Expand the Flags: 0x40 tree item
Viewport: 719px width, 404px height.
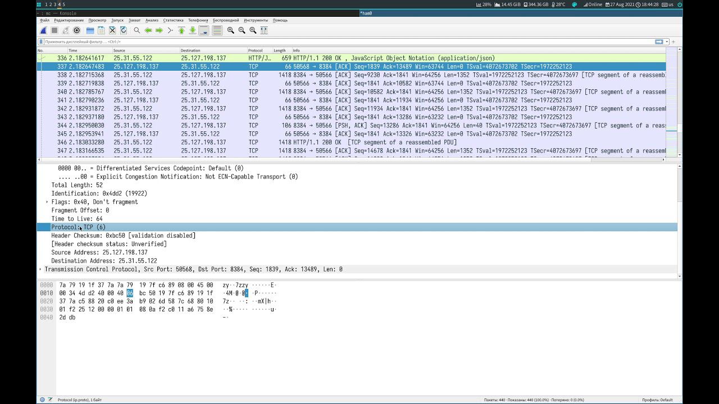point(47,202)
